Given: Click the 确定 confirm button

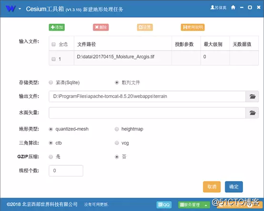Looking at the screenshot, I should [234, 187].
